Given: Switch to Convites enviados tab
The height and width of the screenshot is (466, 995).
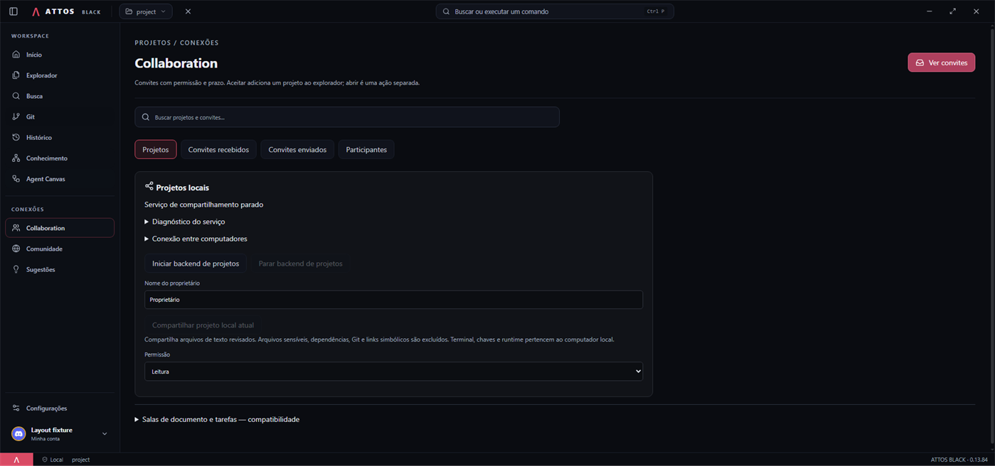Looking at the screenshot, I should point(297,149).
